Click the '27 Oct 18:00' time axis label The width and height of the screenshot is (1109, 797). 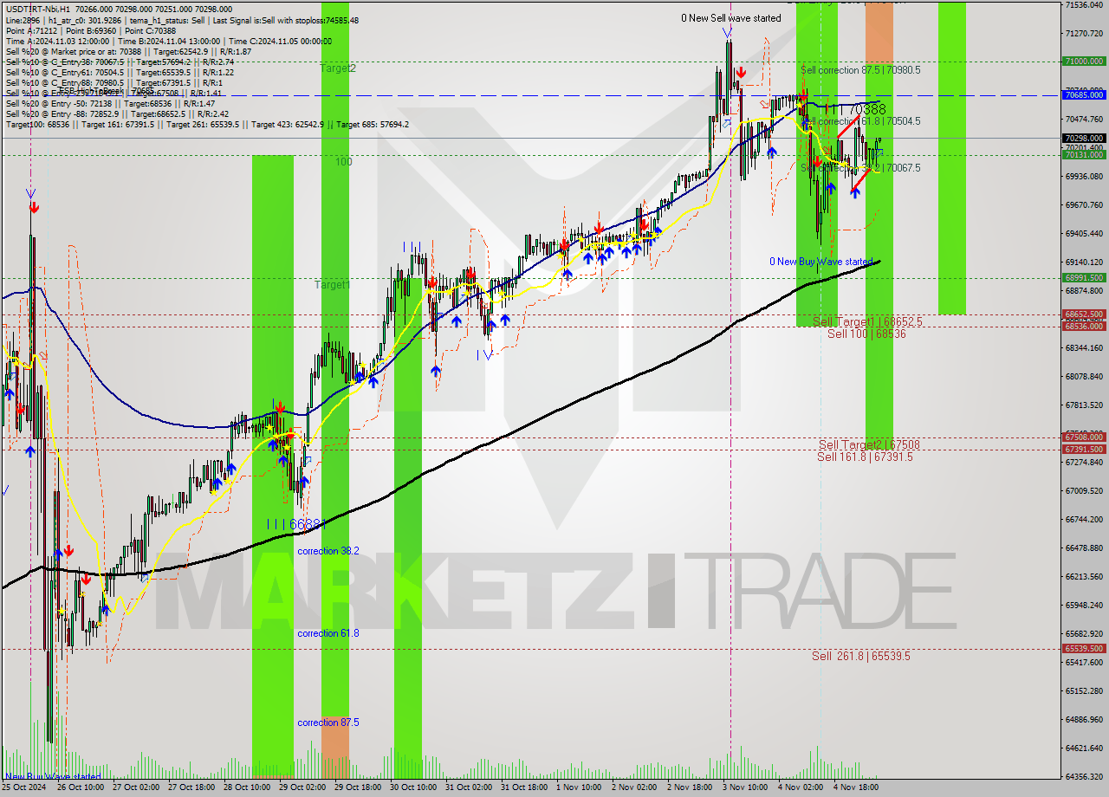(x=191, y=787)
